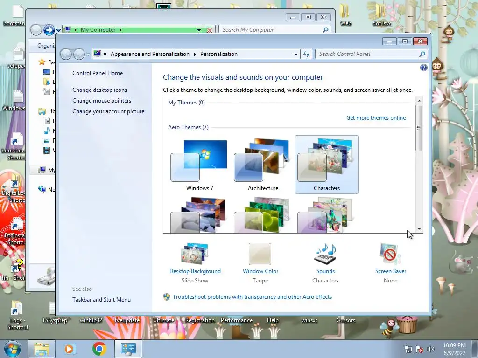Image resolution: width=478 pixels, height=358 pixels.
Task: Click the Action Center flag tray icon
Action: coord(420,349)
